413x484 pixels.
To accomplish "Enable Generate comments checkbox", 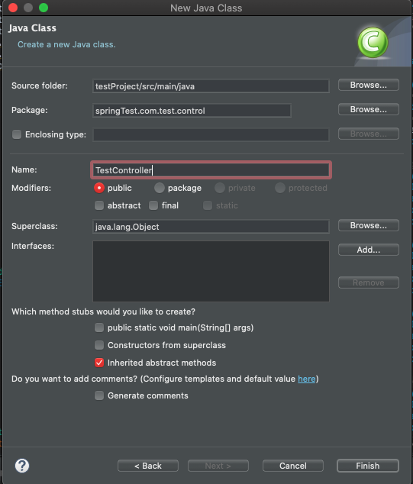I will pyautogui.click(x=99, y=395).
